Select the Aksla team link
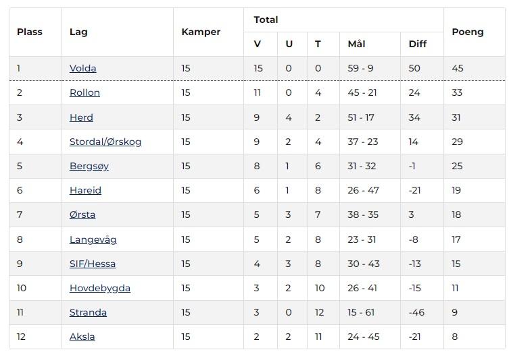 pos(82,336)
